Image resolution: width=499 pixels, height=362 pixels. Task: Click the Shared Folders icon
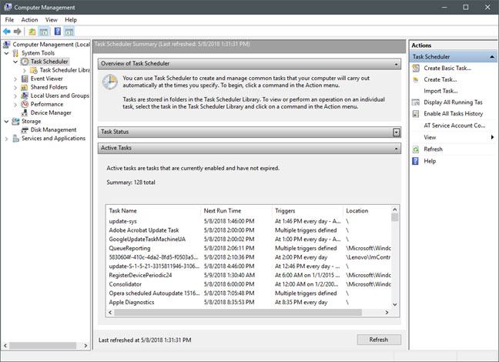25,87
